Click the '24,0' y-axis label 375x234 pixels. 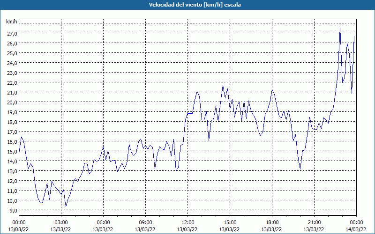12,63
